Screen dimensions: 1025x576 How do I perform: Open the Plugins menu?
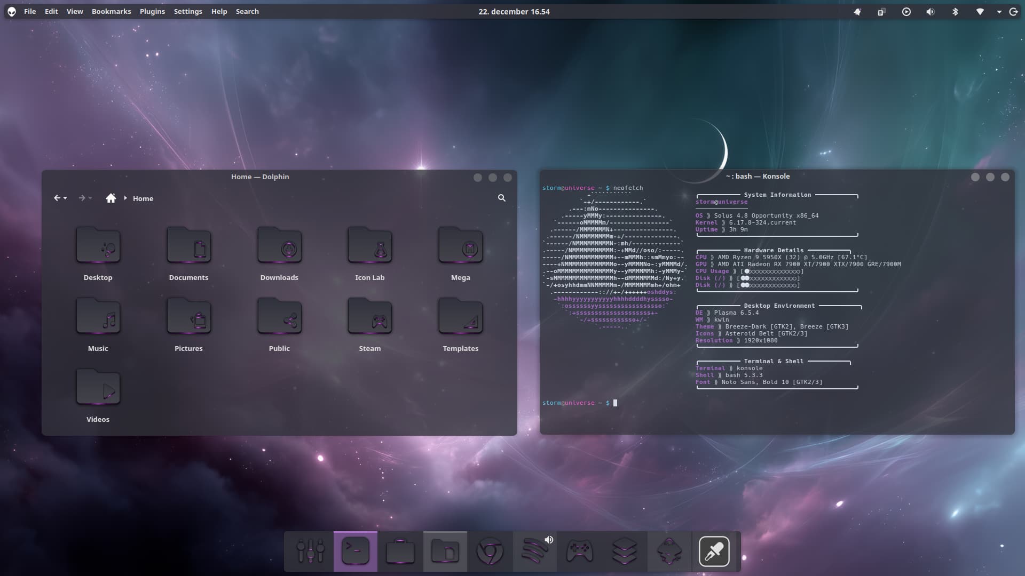point(152,11)
